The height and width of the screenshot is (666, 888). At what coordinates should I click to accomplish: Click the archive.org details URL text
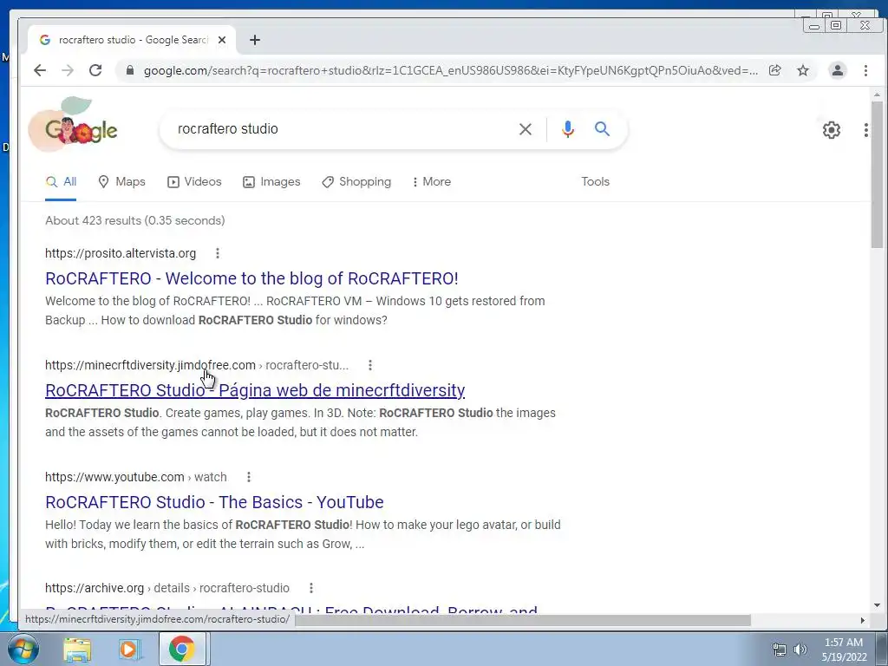click(x=167, y=588)
